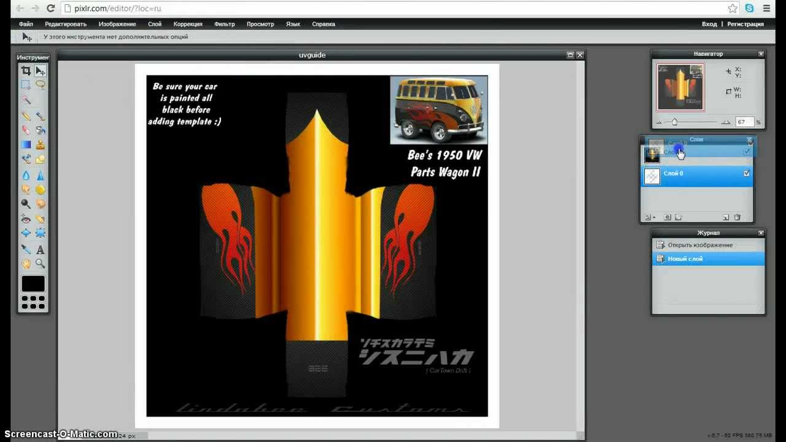Select the Слой 0 layer row
This screenshot has height=442, width=786.
pyautogui.click(x=696, y=177)
